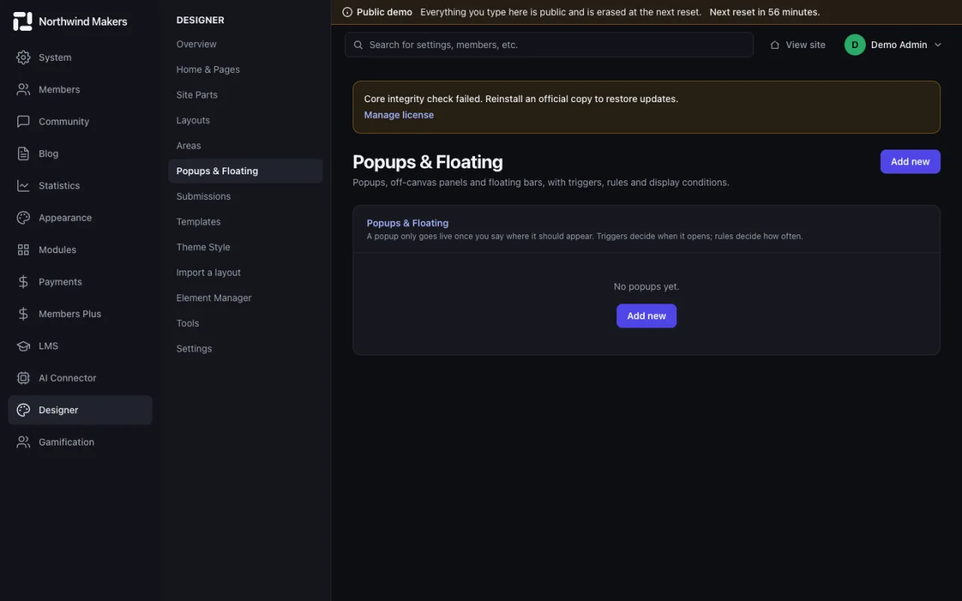The image size is (962, 601).
Task: Open Theme Style section
Action: click(245, 247)
